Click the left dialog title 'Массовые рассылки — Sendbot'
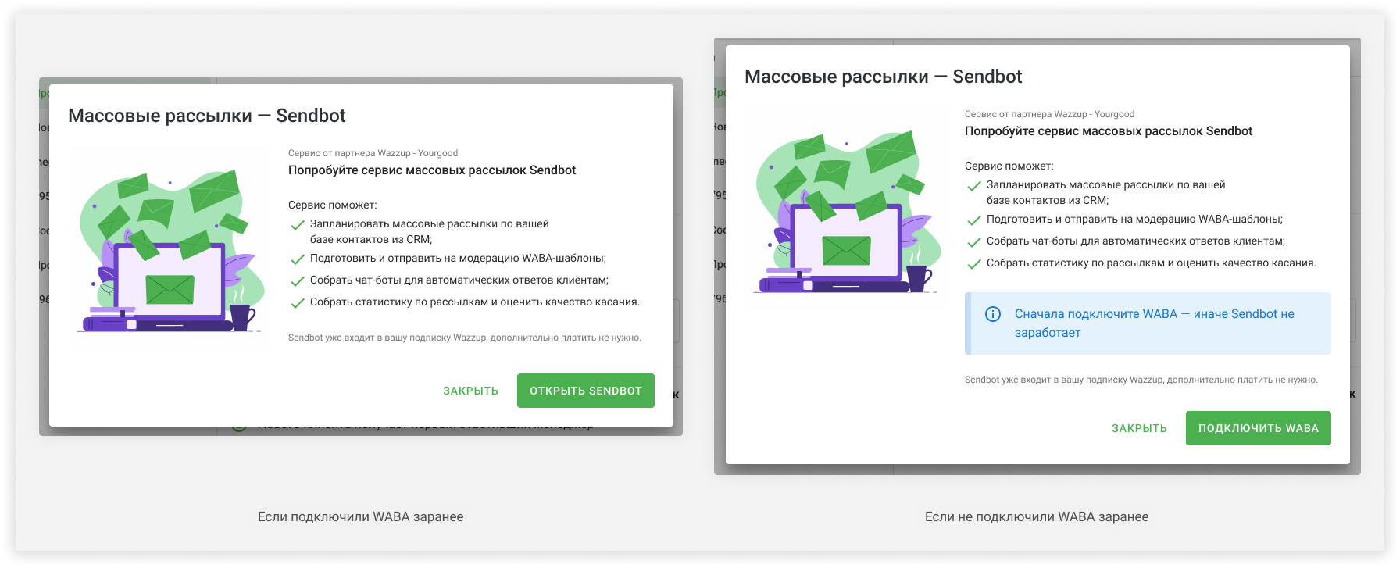 click(x=207, y=116)
